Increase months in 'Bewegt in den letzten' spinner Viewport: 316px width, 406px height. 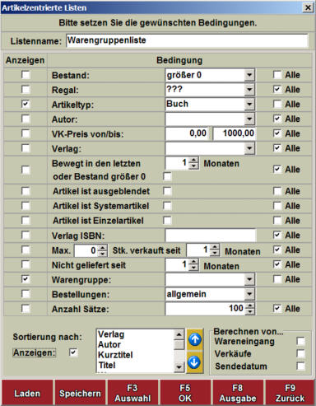tap(194, 161)
